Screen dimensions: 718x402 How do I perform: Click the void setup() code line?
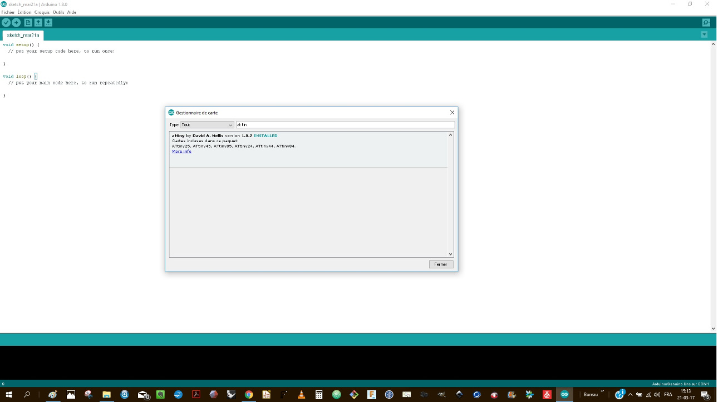(x=21, y=44)
